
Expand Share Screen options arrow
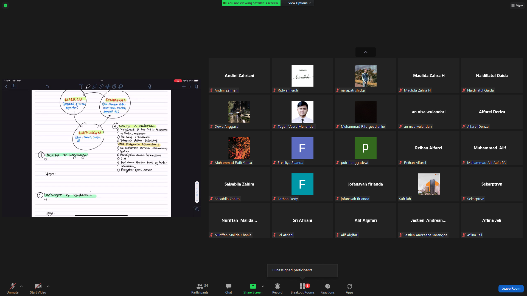pos(263,286)
